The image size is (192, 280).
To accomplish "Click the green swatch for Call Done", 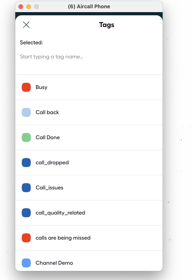I will (x=26, y=138).
